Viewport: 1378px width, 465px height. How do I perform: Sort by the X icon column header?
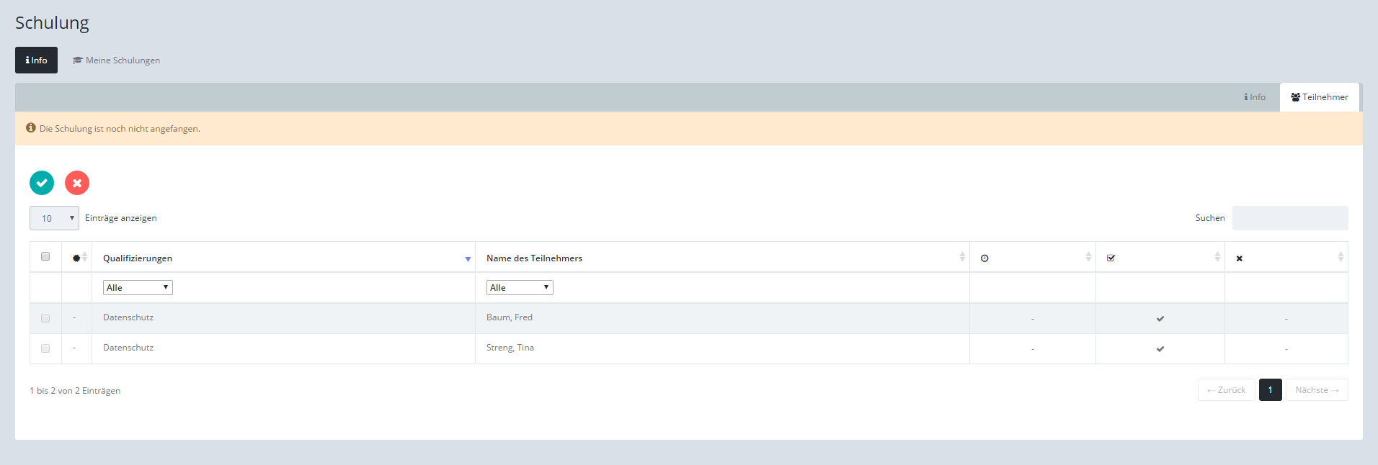1285,258
